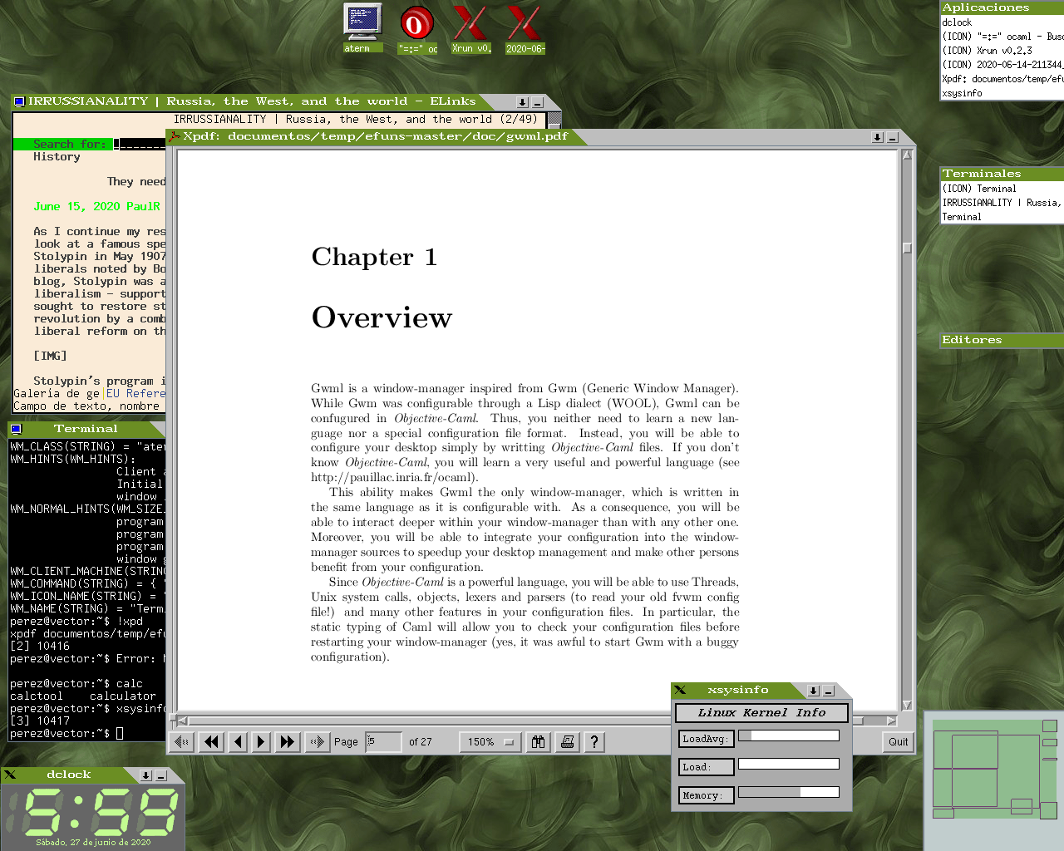
Task: Open the aterm desktop icon
Action: pos(363,27)
